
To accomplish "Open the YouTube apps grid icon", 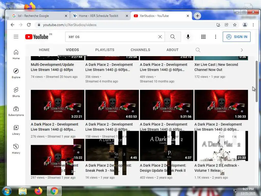I will point(203,37).
